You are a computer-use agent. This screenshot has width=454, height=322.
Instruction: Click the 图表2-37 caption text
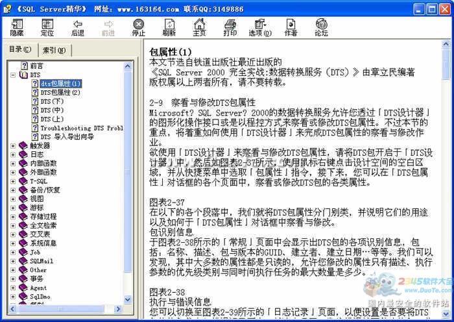(167, 203)
